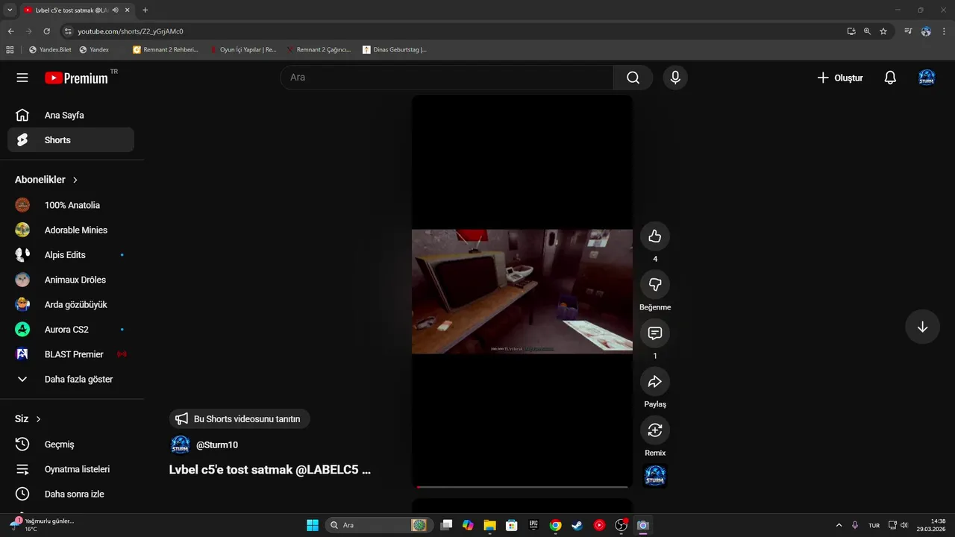The image size is (955, 537).
Task: Open Chrome profile avatar
Action: (x=926, y=31)
